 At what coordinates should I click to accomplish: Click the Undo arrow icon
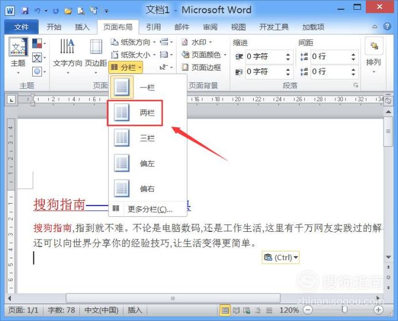click(x=37, y=11)
